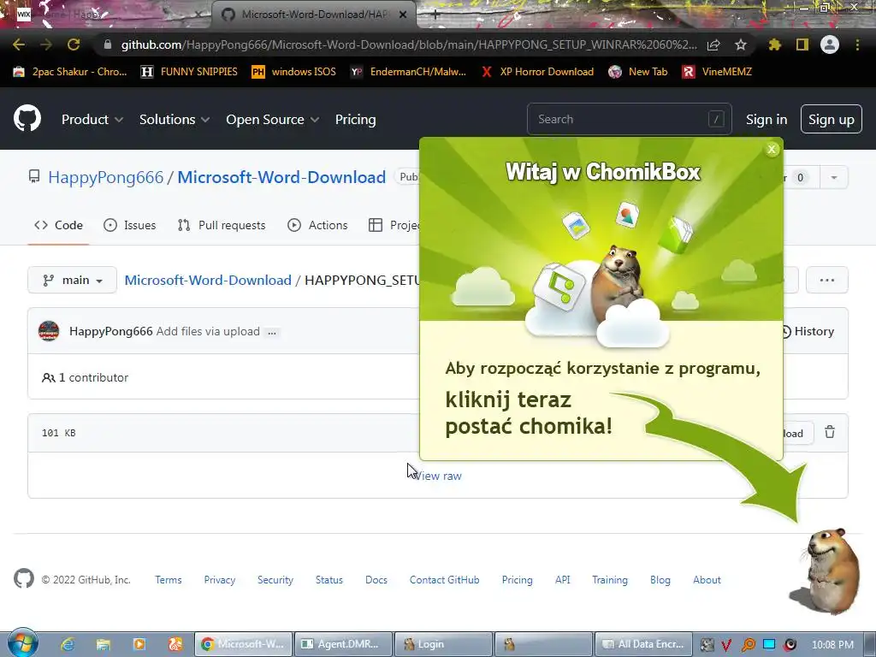The image size is (876, 657).
Task: Open the Chrome profile avatar
Action: pos(830,44)
